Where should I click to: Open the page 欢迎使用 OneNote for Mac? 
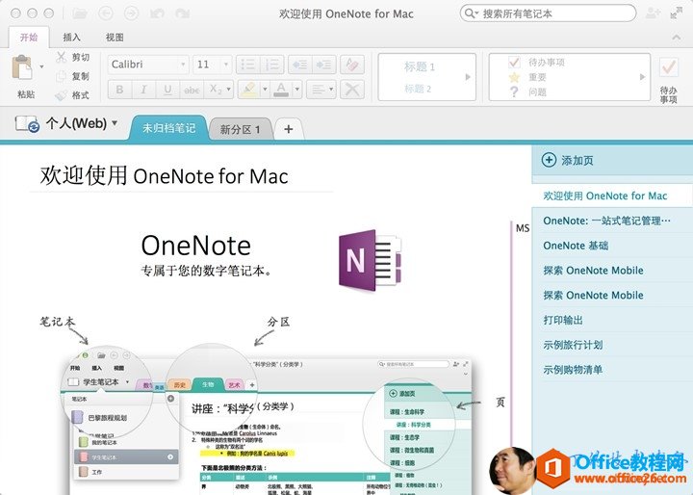(612, 195)
